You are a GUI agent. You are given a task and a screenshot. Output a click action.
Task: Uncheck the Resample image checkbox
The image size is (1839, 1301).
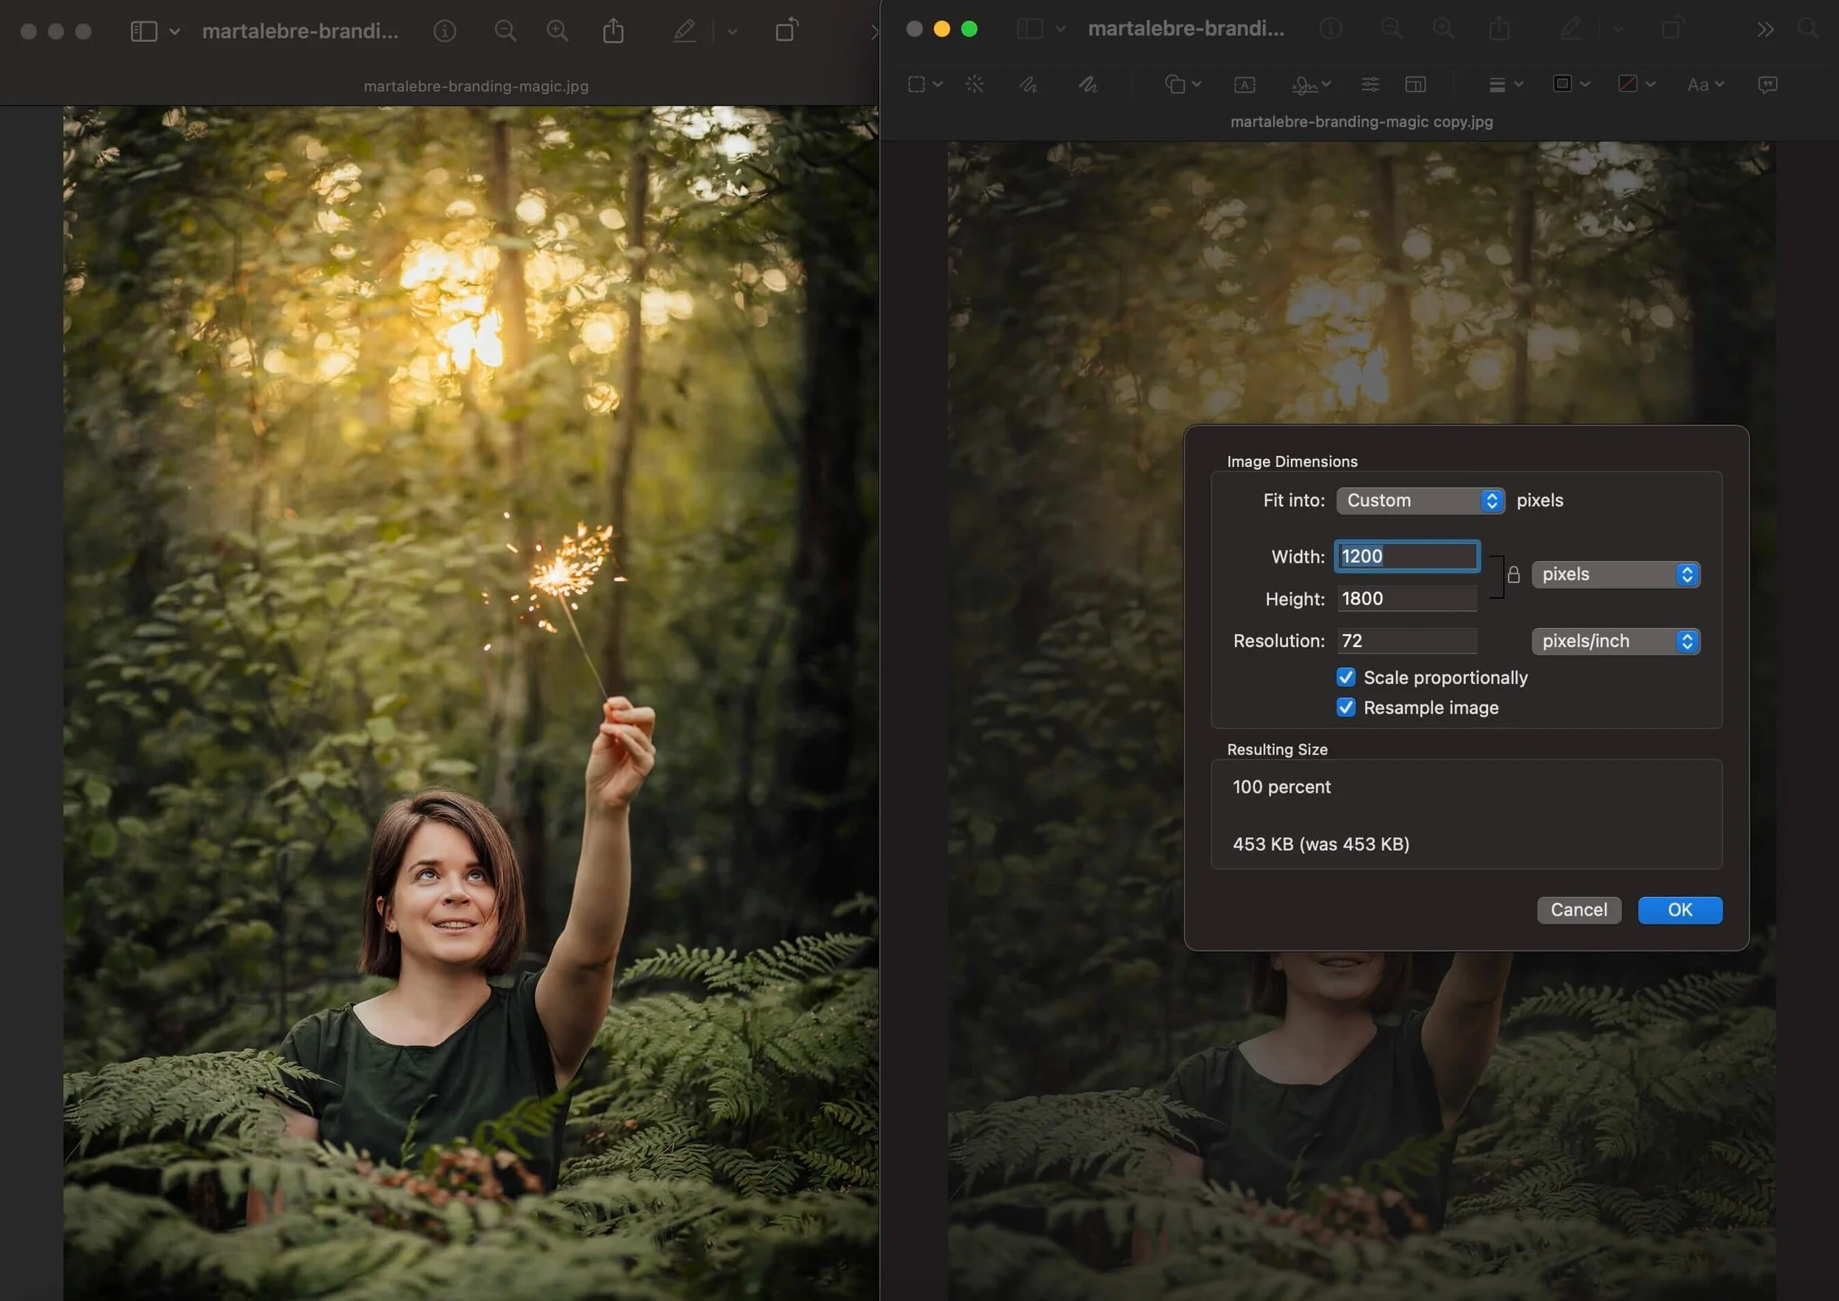pos(1345,707)
